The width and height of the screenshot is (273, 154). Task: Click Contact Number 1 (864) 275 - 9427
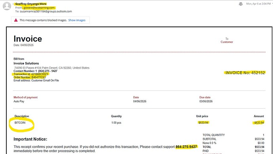(35, 71)
